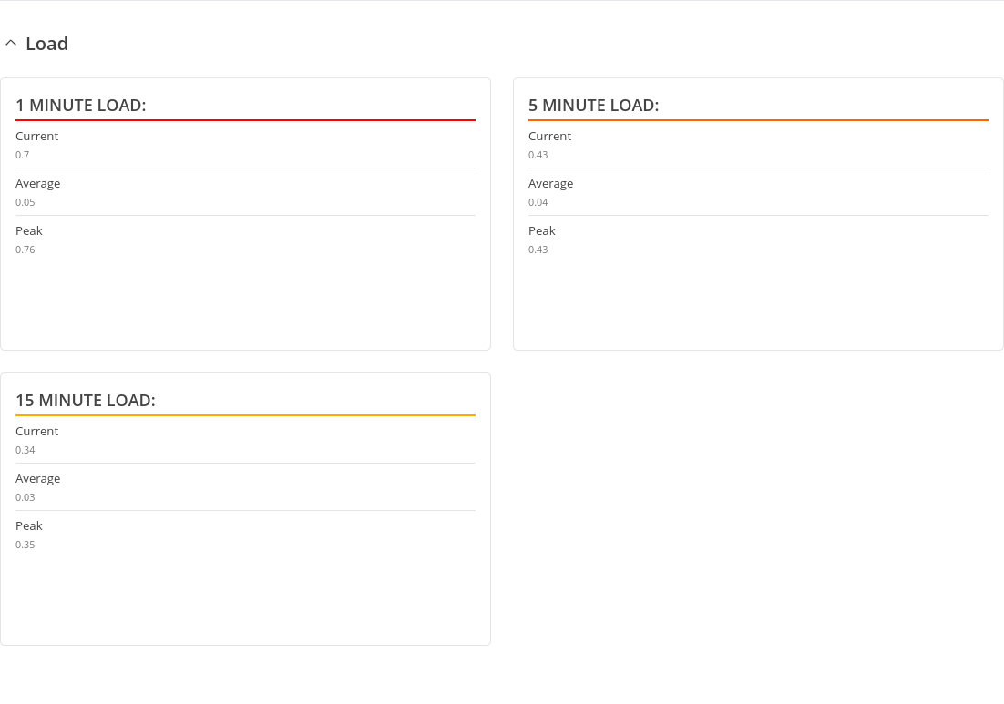Click the orange line under 5 MINUTE LOAD
The height and width of the screenshot is (704, 1004).
tap(758, 120)
